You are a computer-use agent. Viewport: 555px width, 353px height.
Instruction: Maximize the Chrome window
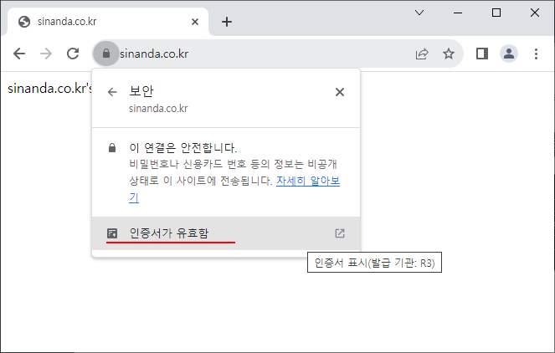[x=496, y=13]
